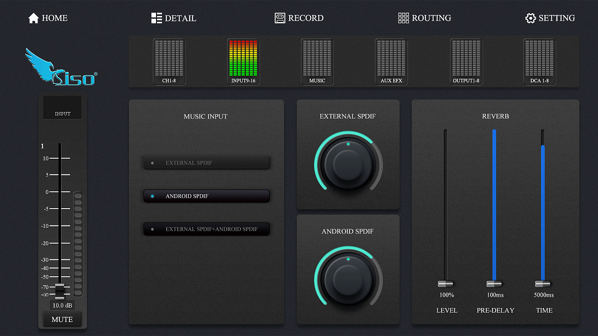
Task: Click the 100ms pre-delay value
Action: pos(495,295)
